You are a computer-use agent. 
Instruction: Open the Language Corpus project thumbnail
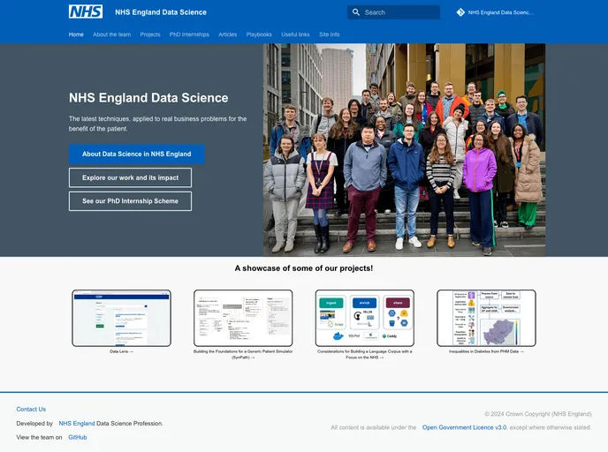point(364,318)
